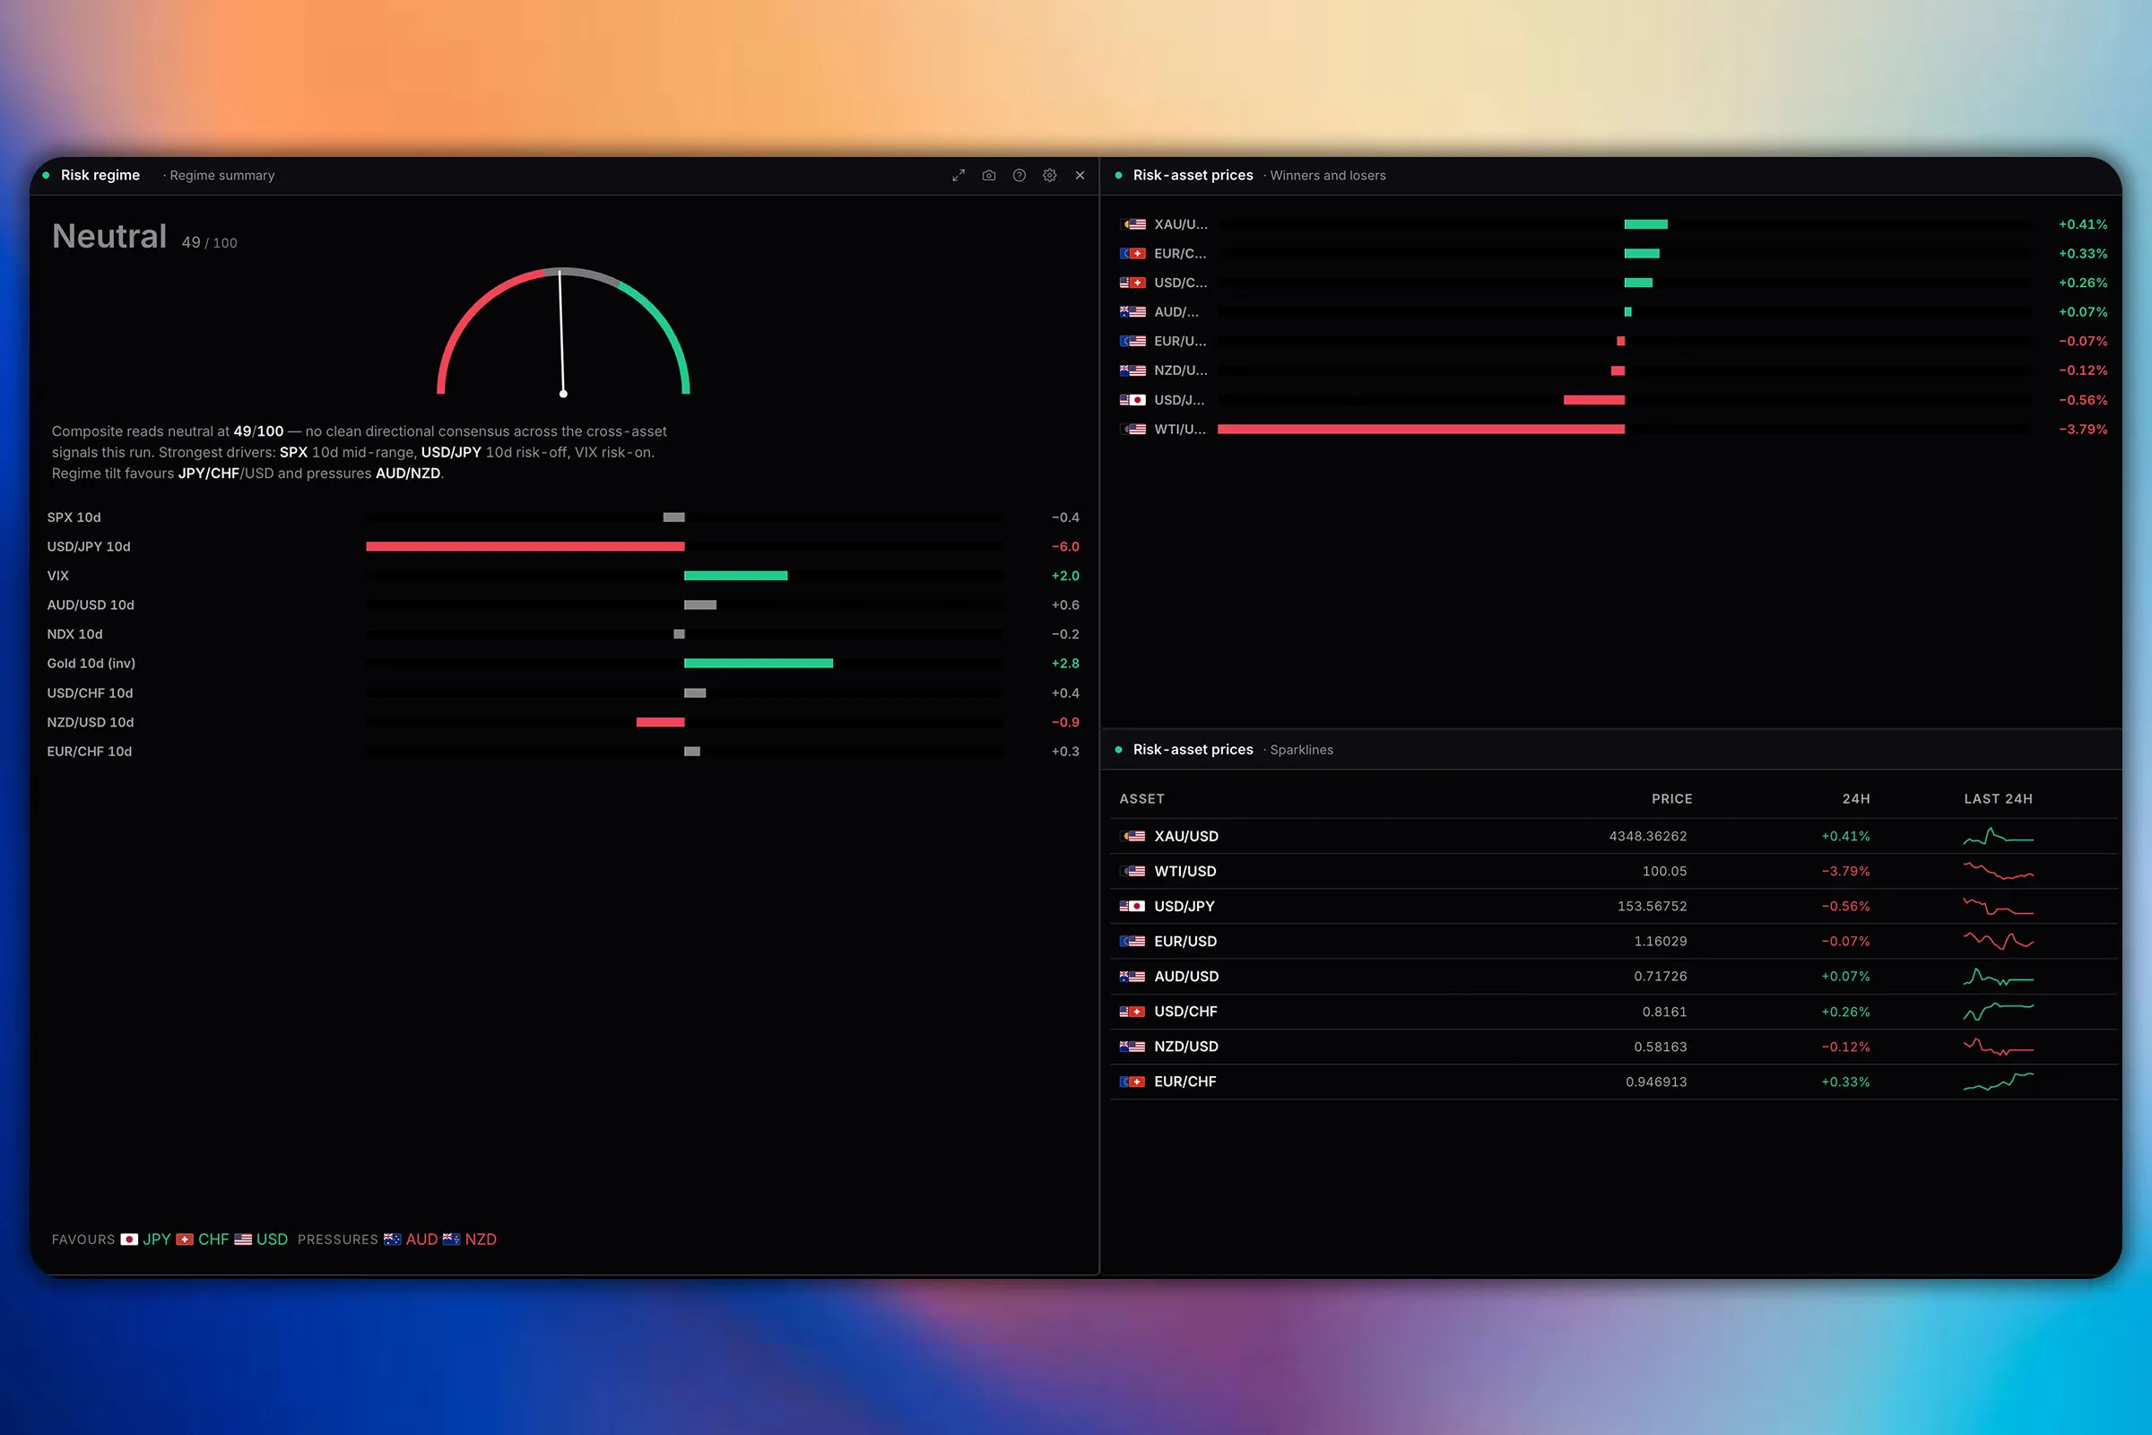
Task: Click the JPY flag in Favours footer
Action: (129, 1239)
